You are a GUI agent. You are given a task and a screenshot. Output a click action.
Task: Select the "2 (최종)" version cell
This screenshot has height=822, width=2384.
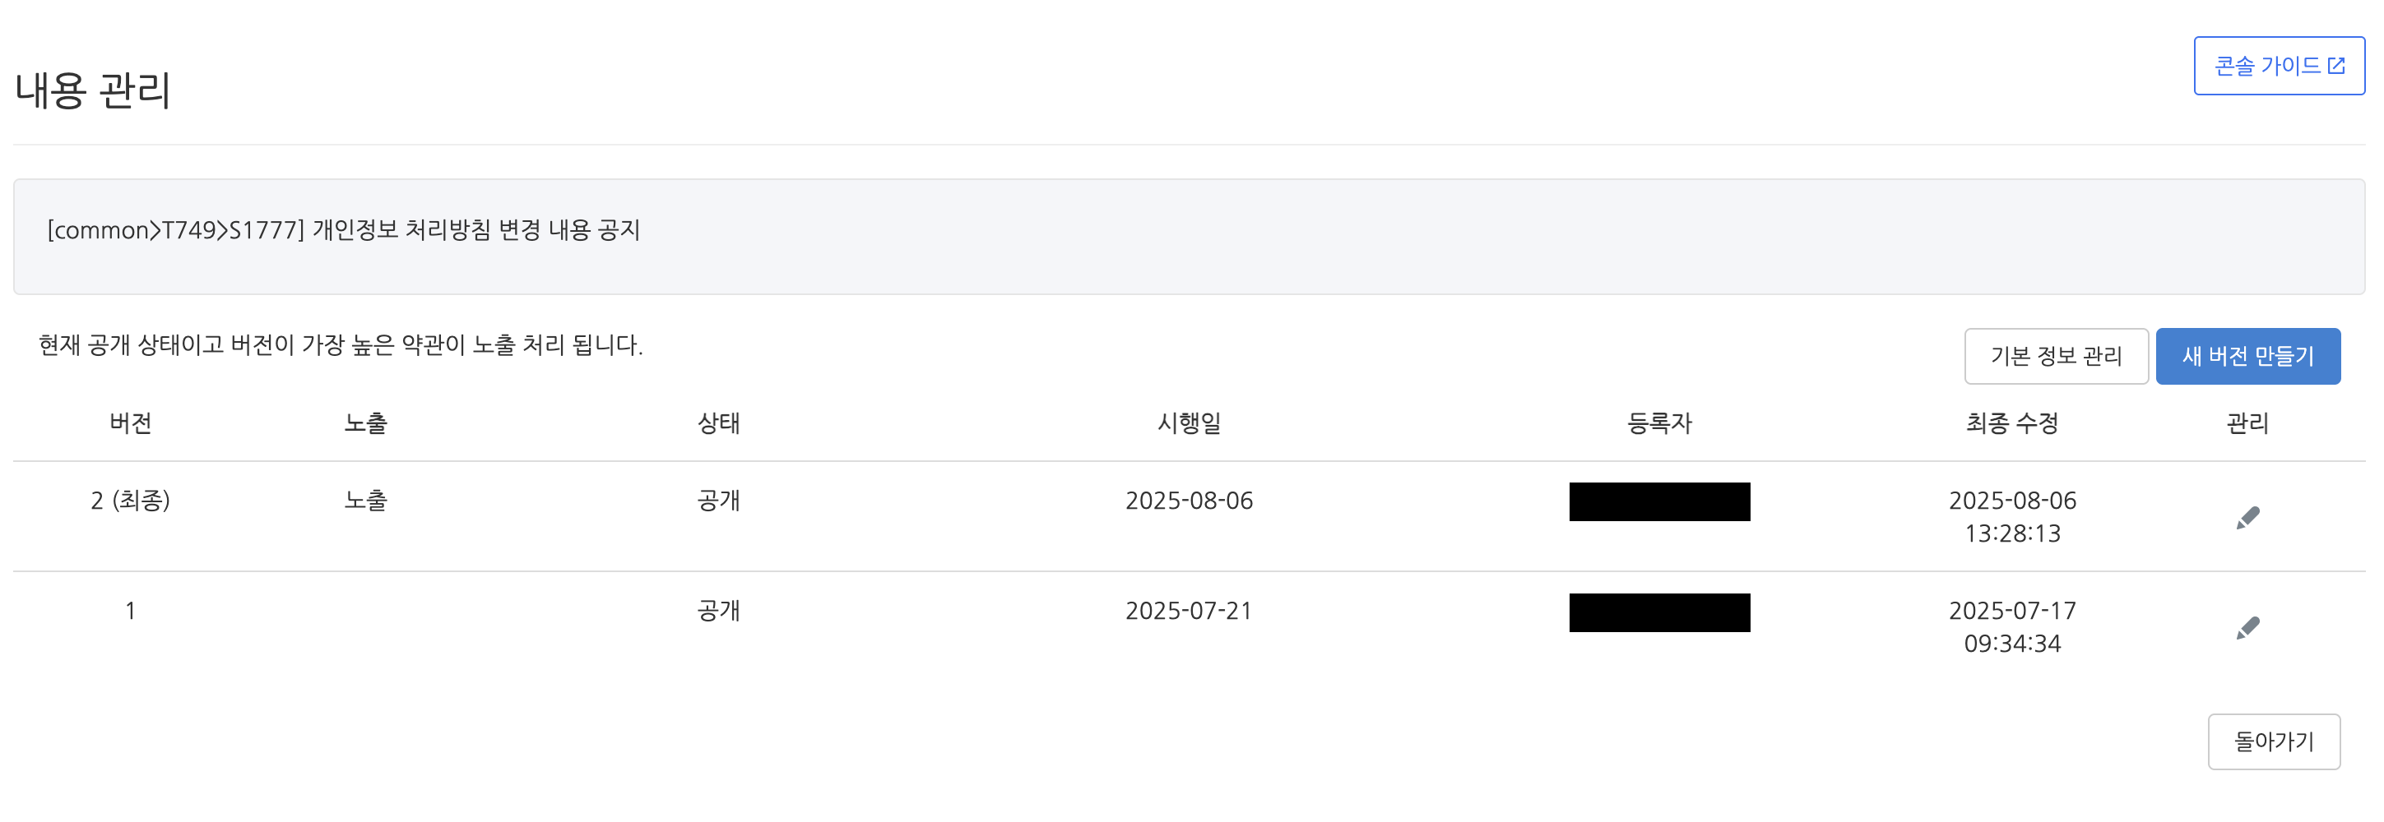pyautogui.click(x=131, y=501)
